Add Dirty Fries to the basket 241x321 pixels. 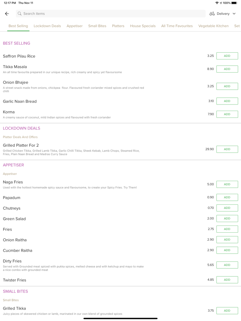point(227,265)
